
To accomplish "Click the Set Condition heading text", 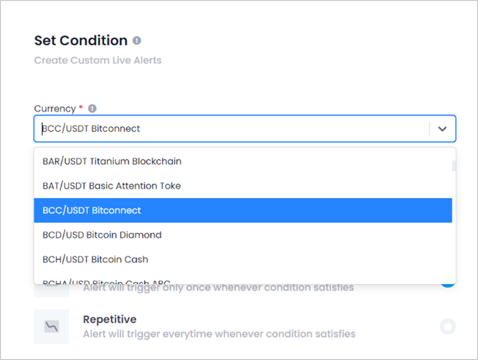I will [x=81, y=40].
